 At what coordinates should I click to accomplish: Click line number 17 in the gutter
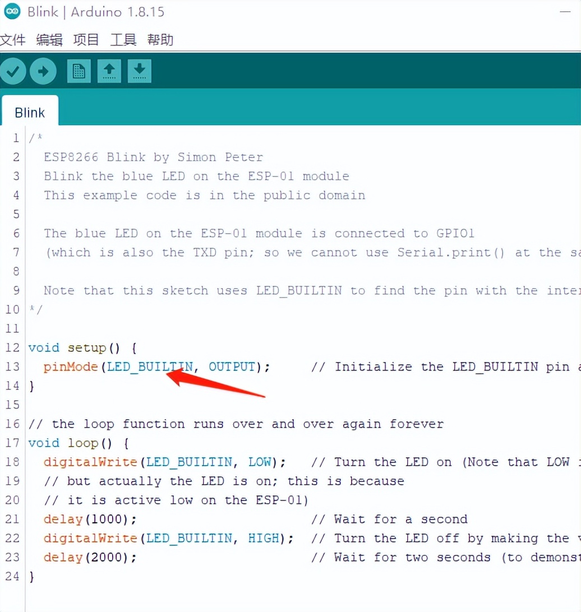tap(12, 443)
